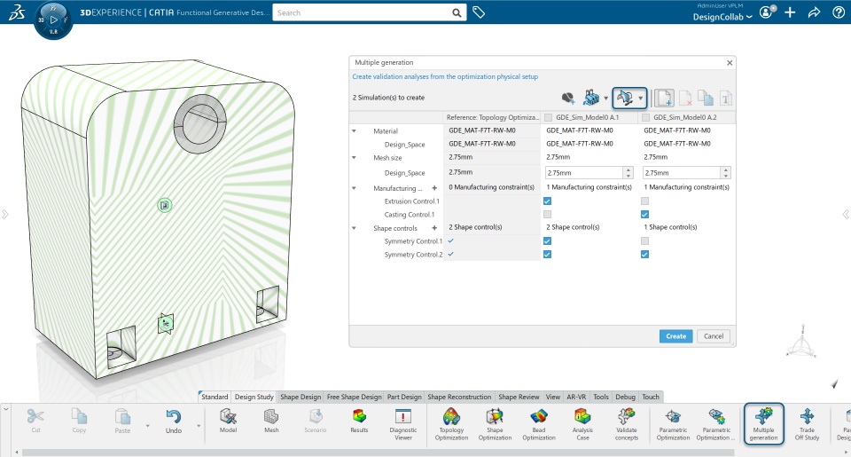
Task: Click the Design_Space mesh size field for A.1
Action: pyautogui.click(x=584, y=173)
